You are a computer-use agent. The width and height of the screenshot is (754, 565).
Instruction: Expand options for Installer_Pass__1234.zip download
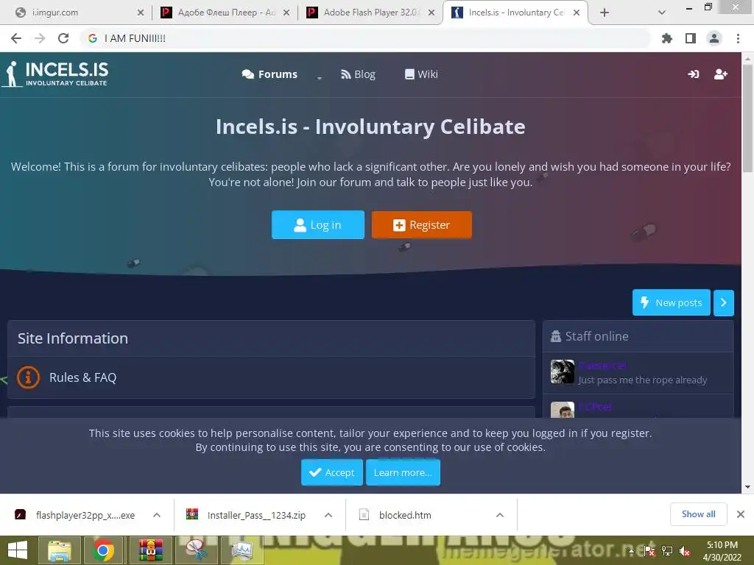[x=328, y=515]
